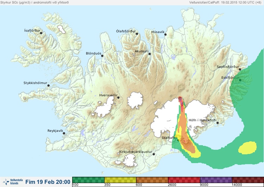Select the yellow 350 legend swatch
The height and width of the screenshot is (187, 264).
[x=120, y=180]
